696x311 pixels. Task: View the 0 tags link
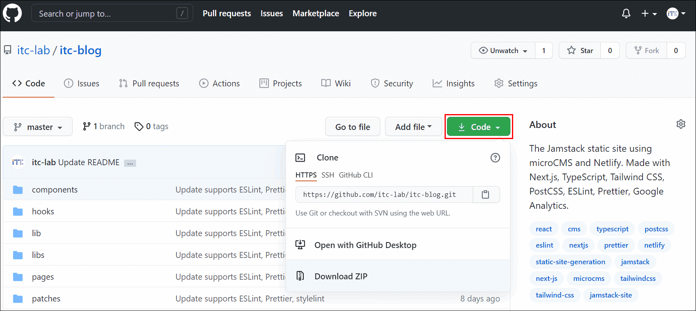coord(151,126)
